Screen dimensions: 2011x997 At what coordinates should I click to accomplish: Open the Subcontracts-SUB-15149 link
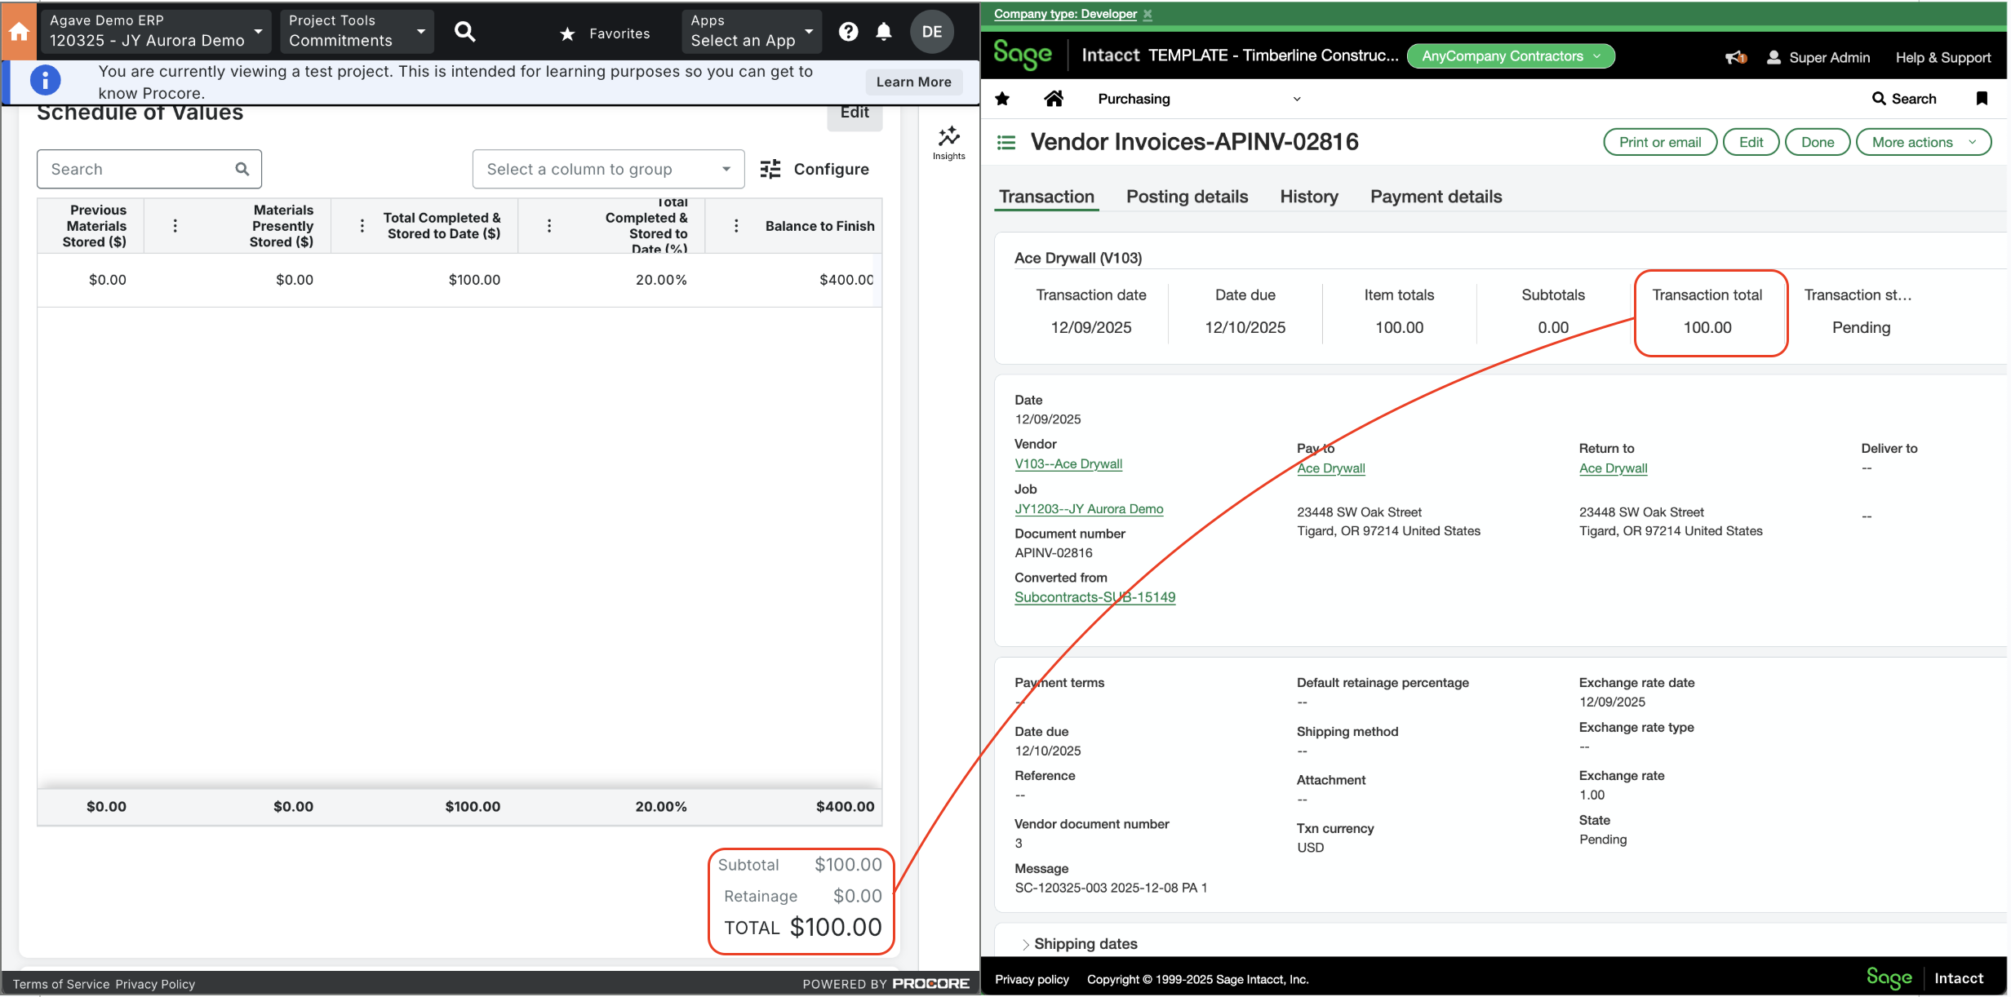[x=1094, y=596]
